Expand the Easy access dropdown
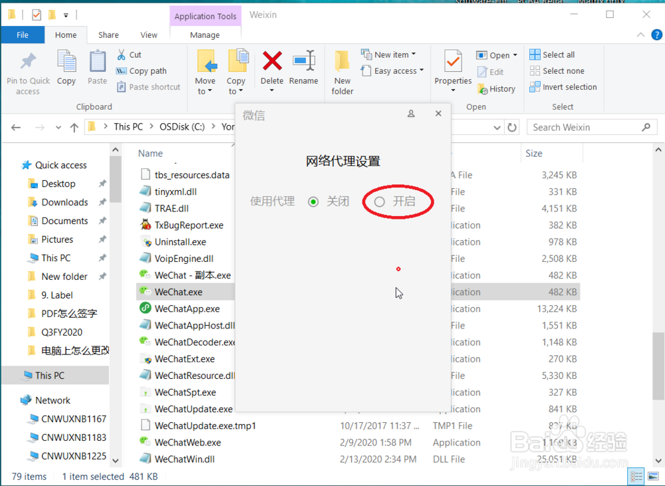This screenshot has height=486, width=665. point(421,70)
